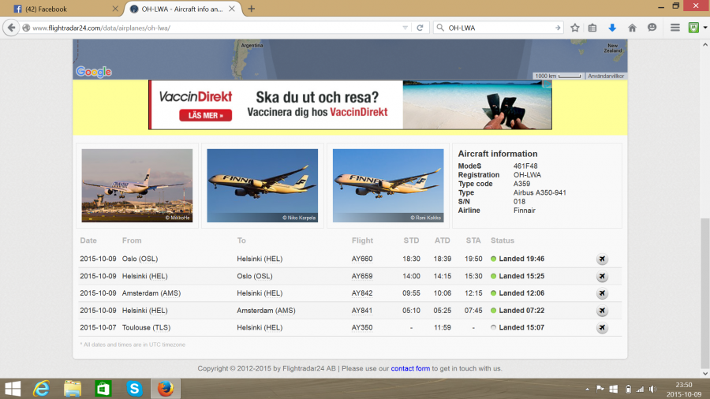This screenshot has height=399, width=710.
Task: Open first Finnair aircraft photo by MikkoHe
Action: point(136,185)
